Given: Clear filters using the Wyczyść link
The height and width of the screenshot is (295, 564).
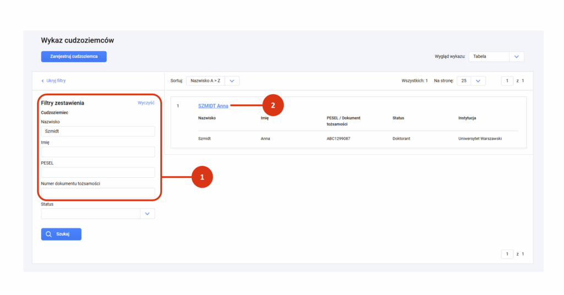Looking at the screenshot, I should coord(146,103).
